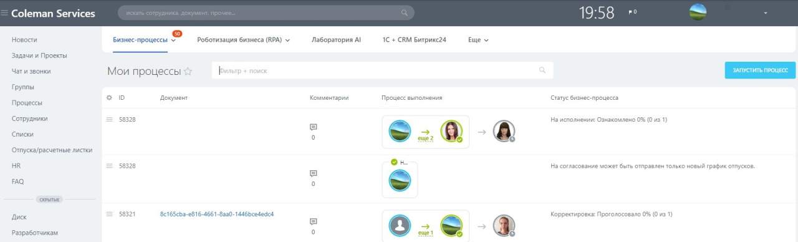Open Диск in the sidebar

point(19,217)
